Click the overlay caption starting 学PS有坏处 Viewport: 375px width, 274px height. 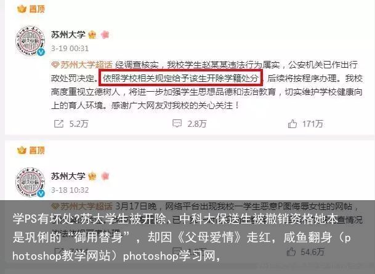pos(182,238)
